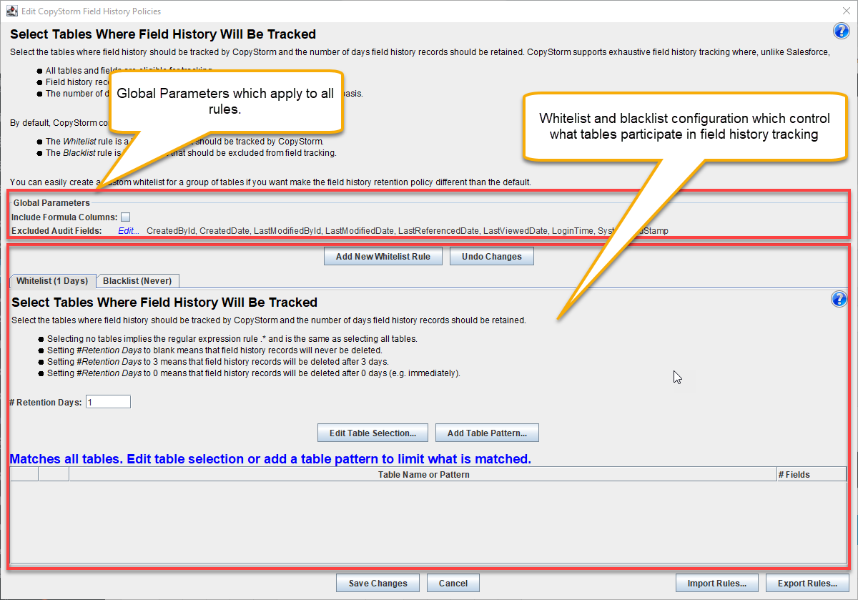Click the Include Formula Columns label

coord(64,217)
